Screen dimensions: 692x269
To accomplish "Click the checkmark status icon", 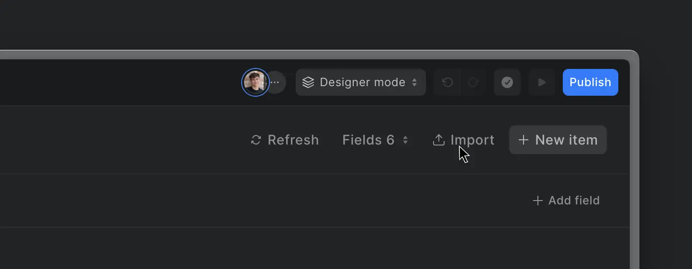I will point(507,82).
